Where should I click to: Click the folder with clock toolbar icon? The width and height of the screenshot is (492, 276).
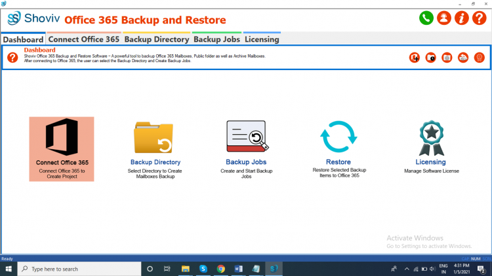pyautogui.click(x=431, y=58)
